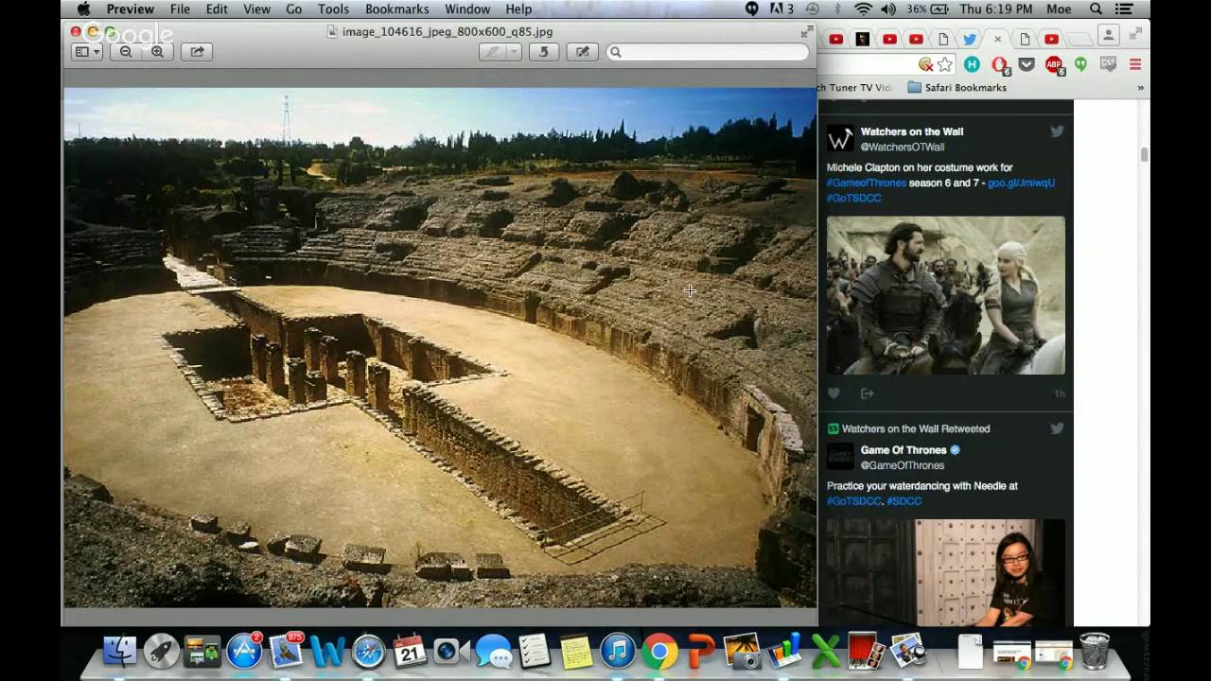Viewport: 1211px width, 681px height.
Task: Open the File menu
Action: pos(180,9)
